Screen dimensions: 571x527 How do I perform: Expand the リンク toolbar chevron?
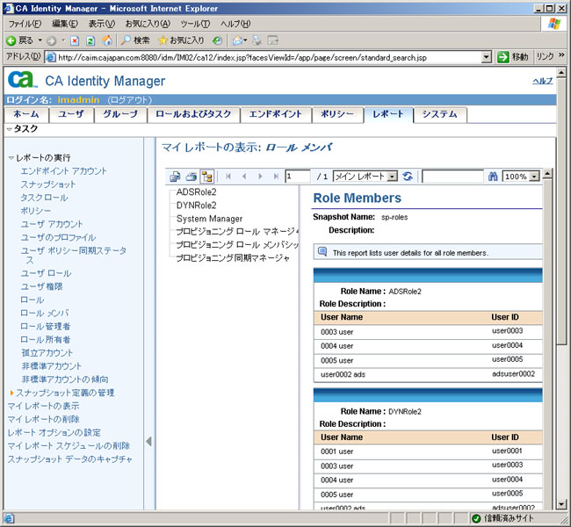click(x=561, y=55)
